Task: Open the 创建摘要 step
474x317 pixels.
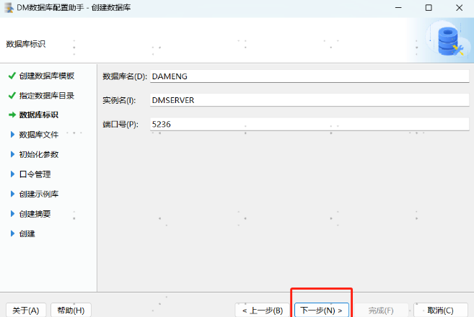Action: [35, 214]
